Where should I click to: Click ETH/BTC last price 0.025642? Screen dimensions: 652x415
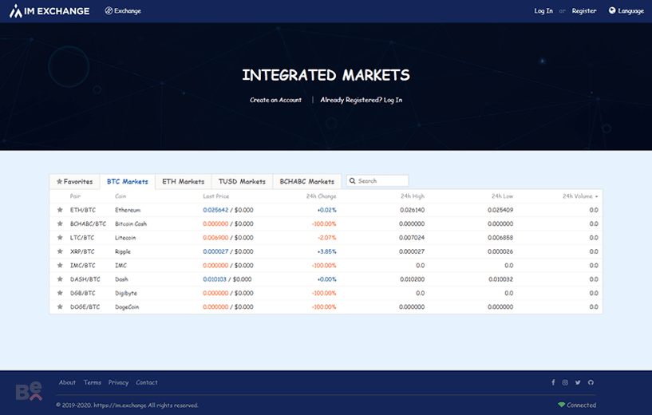point(215,210)
